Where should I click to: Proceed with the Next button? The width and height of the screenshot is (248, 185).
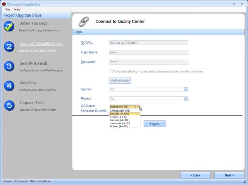pyautogui.click(x=229, y=175)
